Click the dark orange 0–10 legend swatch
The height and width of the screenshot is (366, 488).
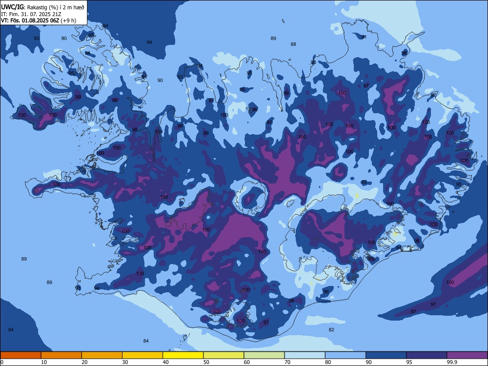[x=20, y=355]
